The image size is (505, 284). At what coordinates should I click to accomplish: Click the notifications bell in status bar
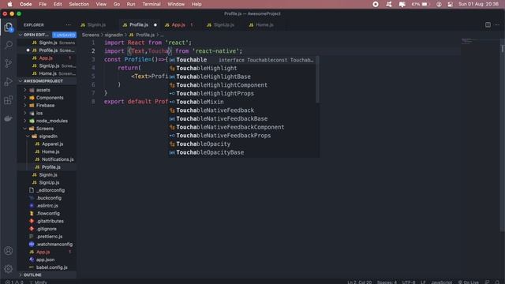498,282
